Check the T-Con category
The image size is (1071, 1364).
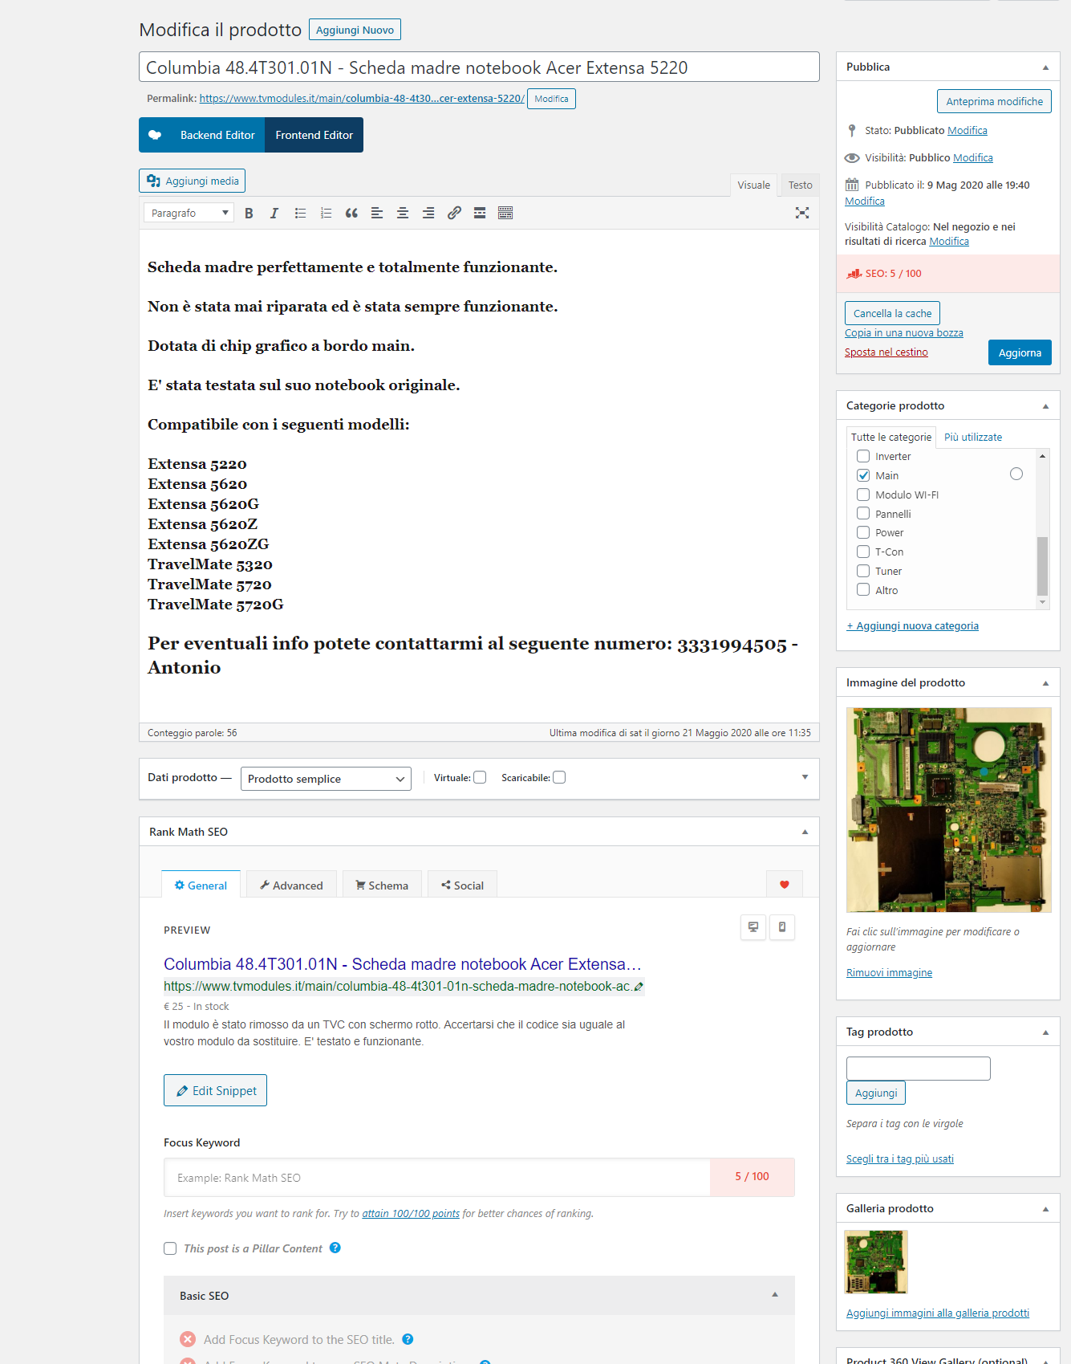point(863,552)
